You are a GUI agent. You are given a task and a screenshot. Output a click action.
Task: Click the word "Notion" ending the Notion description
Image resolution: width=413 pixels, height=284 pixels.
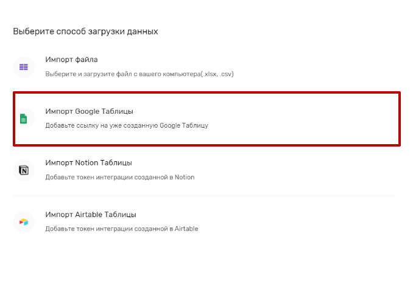tap(185, 177)
